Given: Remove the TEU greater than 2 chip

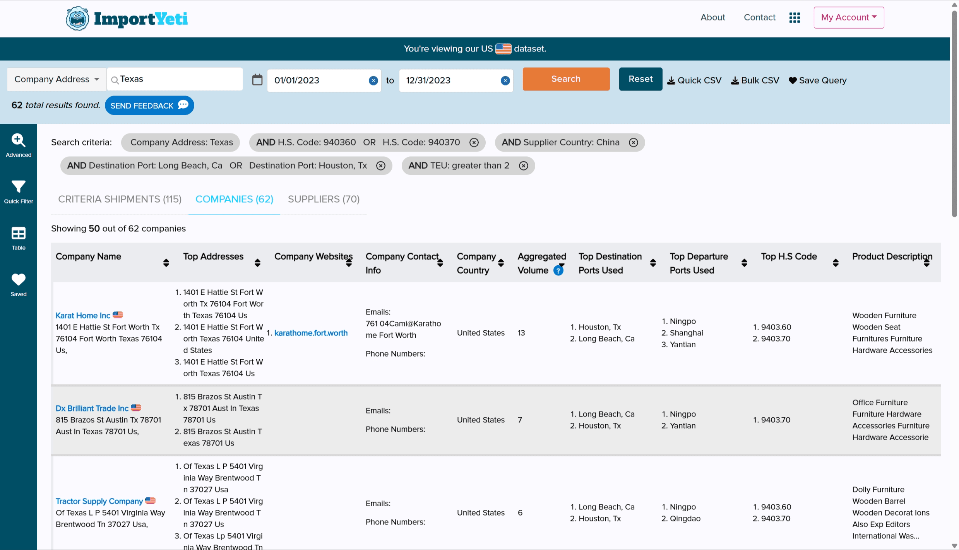Looking at the screenshot, I should [523, 166].
